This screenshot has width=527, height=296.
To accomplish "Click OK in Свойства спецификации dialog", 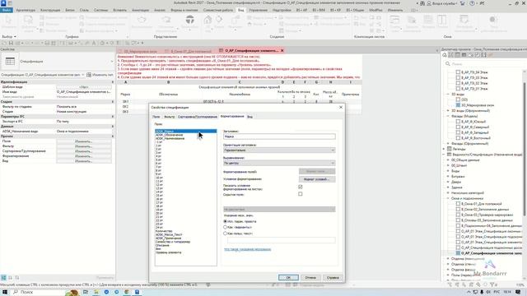I will [x=288, y=278].
